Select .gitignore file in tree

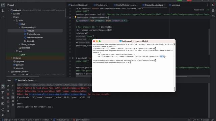(x=19, y=62)
